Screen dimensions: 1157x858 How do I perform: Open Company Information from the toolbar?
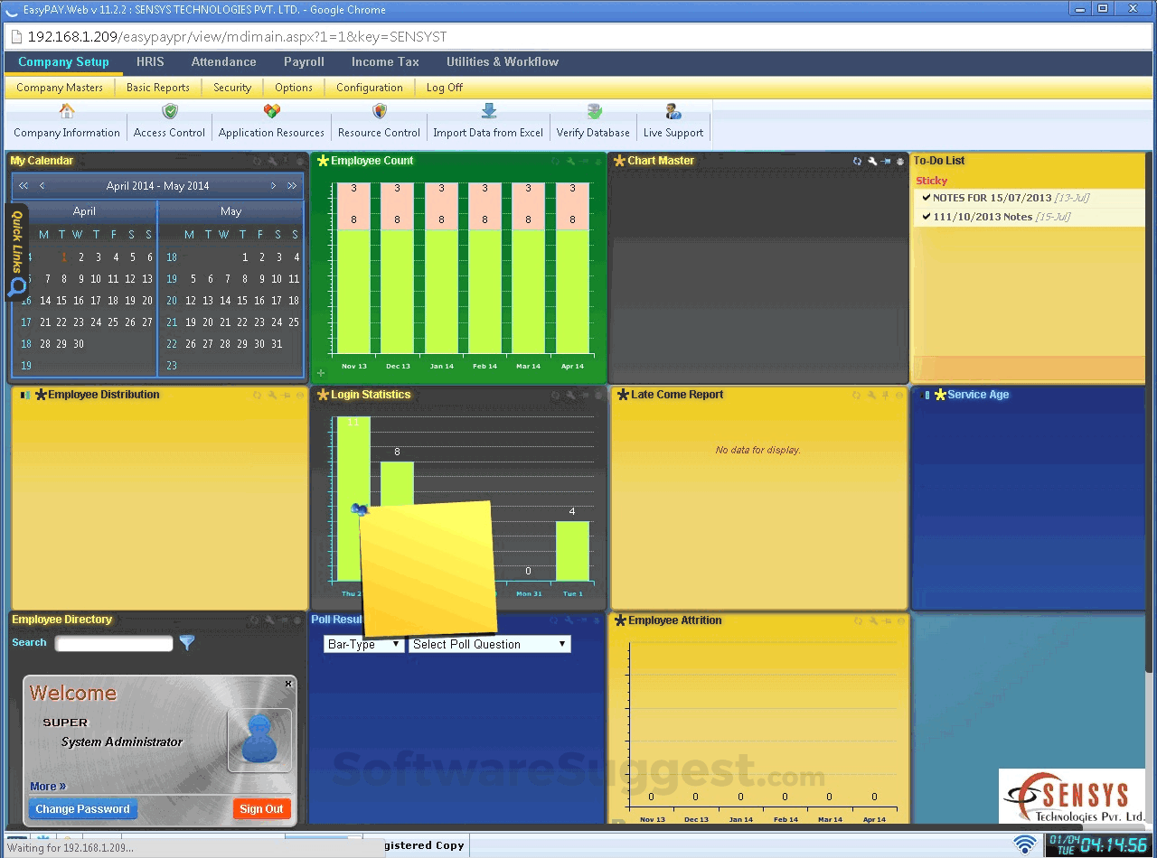67,122
